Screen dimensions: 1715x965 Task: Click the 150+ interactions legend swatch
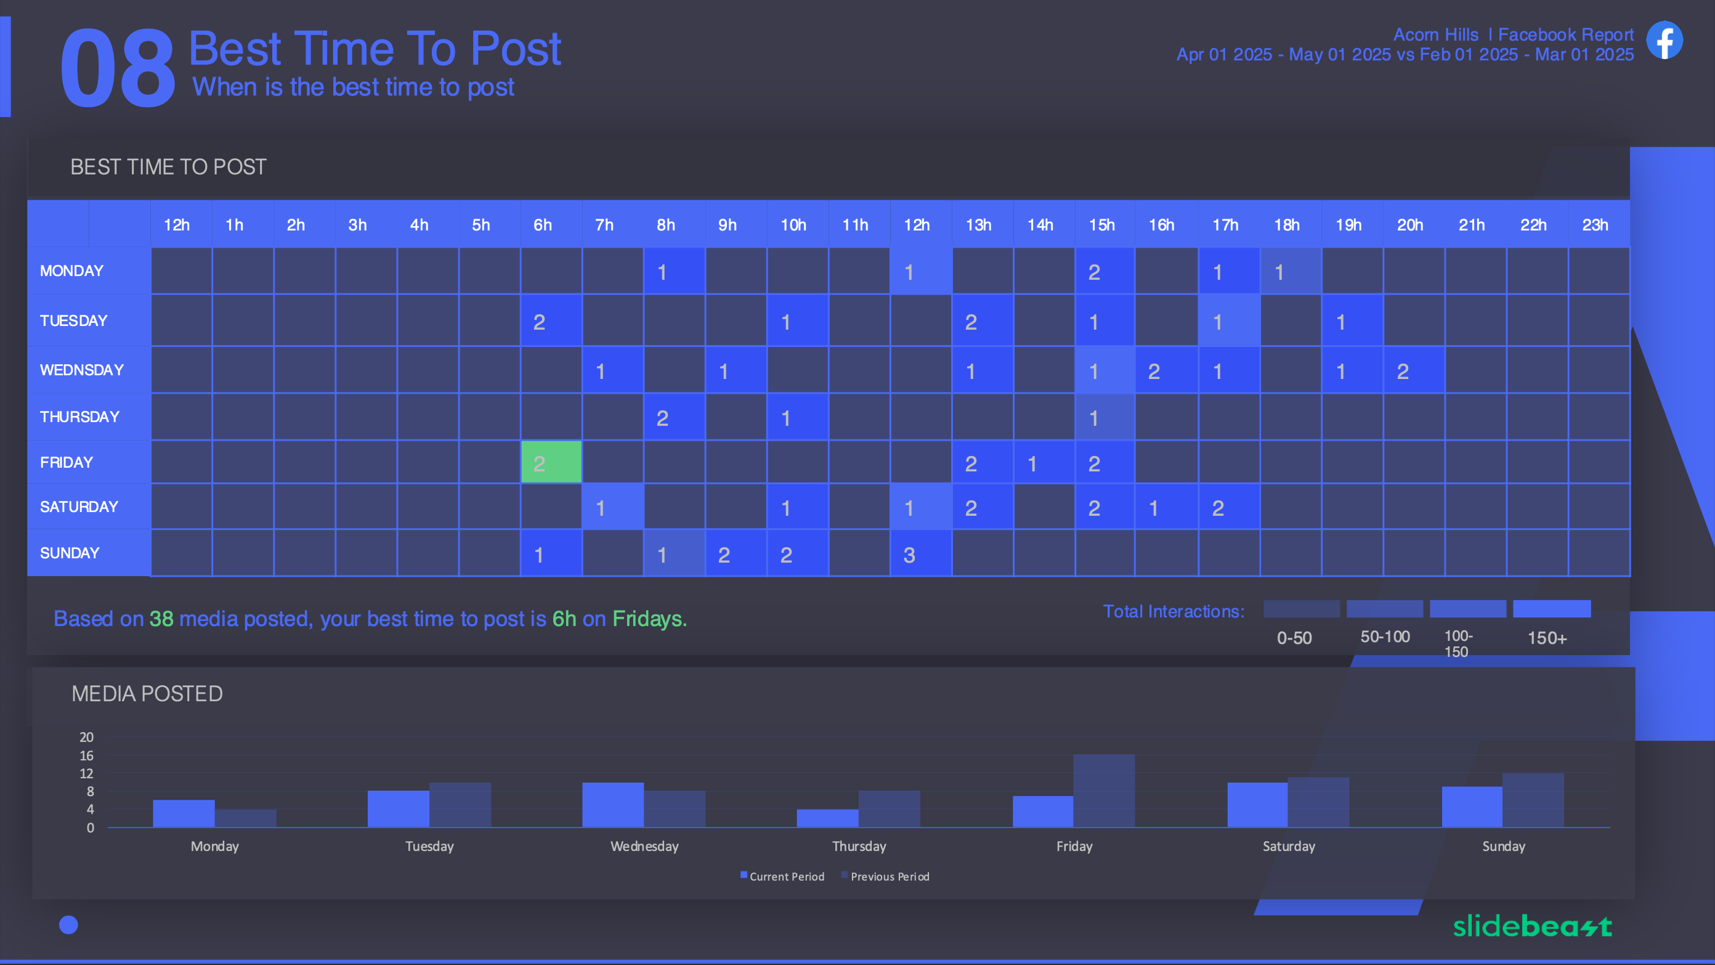[1552, 609]
